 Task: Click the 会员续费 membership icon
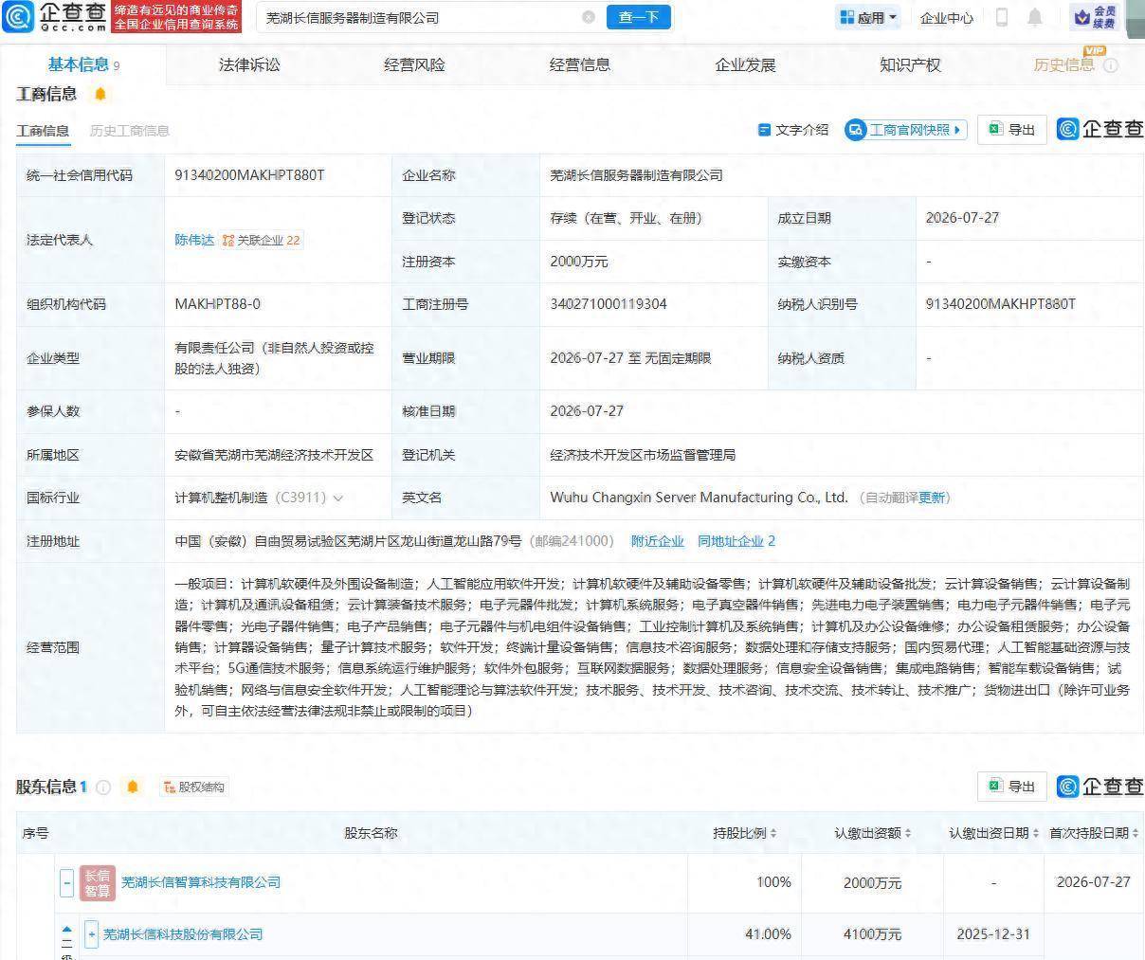tap(1095, 17)
